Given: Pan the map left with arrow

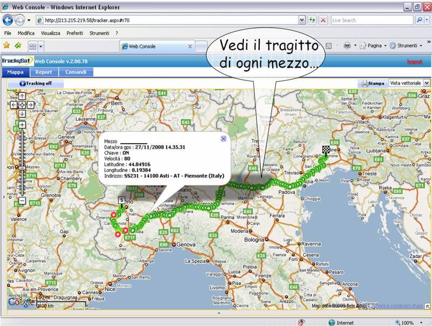Looking at the screenshot, I should pos(13,105).
